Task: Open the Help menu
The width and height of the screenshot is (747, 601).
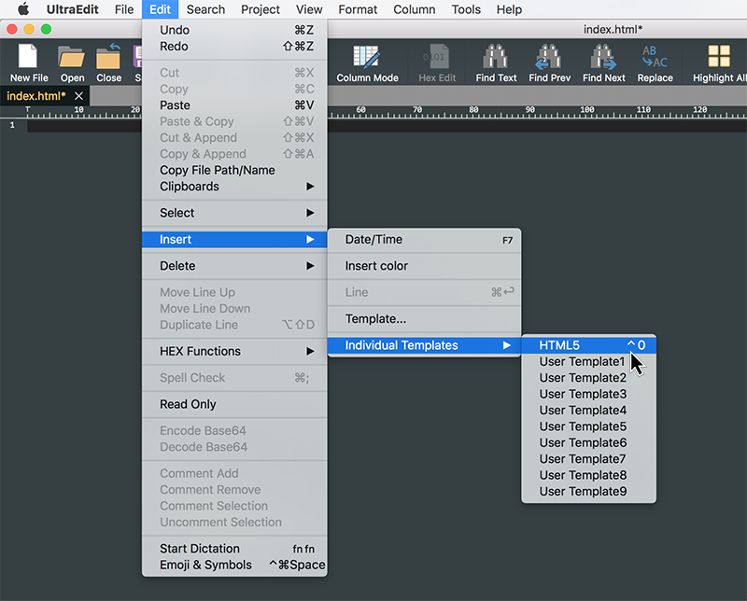Action: click(x=509, y=9)
